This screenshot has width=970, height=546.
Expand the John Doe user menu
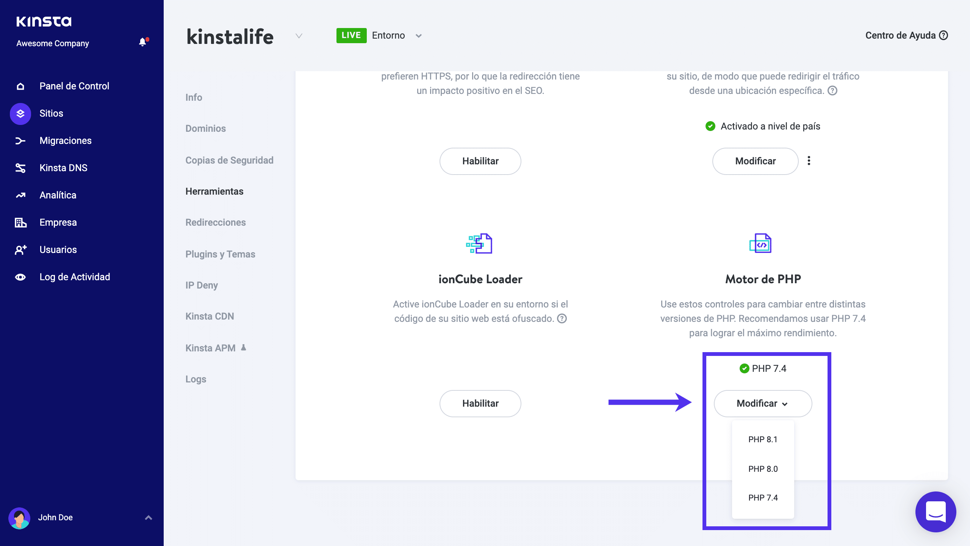coord(149,518)
